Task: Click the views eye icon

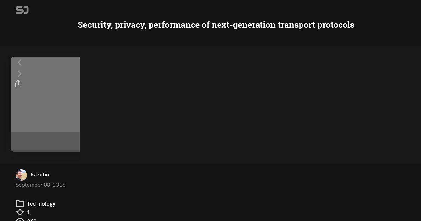Action: tap(20, 220)
